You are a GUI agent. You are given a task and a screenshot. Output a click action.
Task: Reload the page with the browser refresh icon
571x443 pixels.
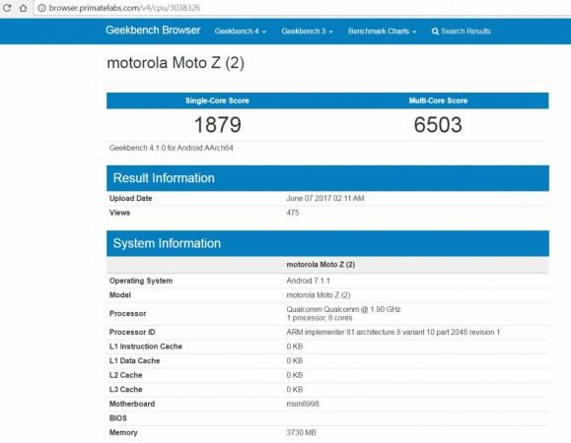7,8
